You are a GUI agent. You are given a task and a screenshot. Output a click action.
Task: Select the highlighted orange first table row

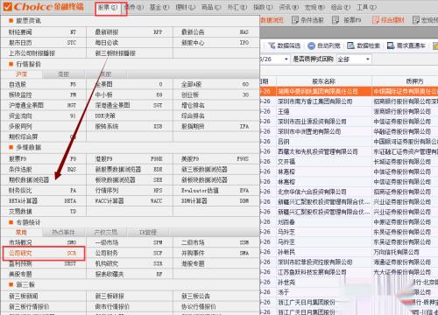349,92
